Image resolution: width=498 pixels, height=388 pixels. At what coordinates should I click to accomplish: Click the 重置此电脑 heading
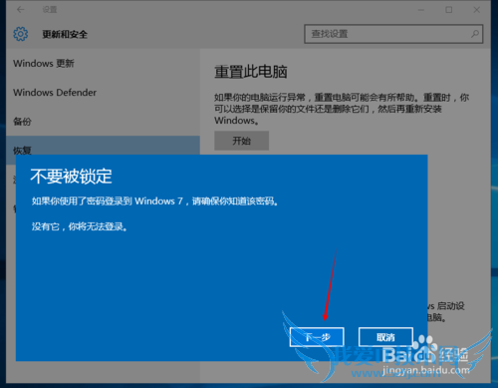[x=251, y=72]
